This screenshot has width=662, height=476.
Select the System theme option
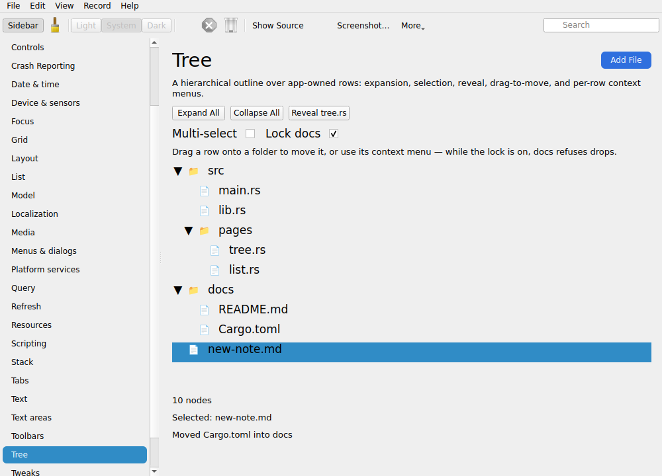click(121, 25)
